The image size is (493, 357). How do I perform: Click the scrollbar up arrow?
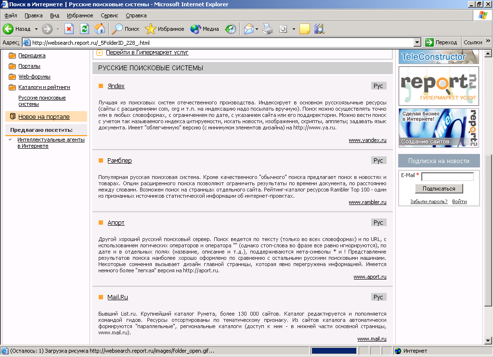tap(488, 53)
